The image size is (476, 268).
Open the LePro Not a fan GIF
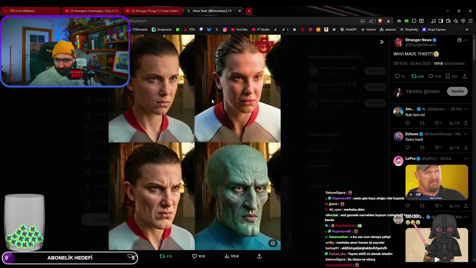pos(437,182)
